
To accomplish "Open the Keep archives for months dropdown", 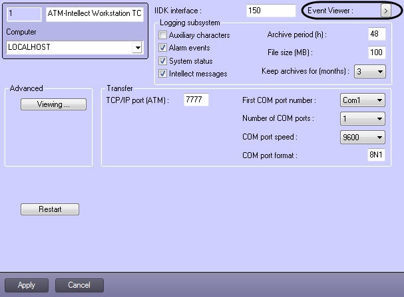I will coord(370,71).
